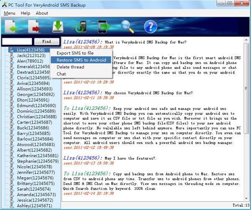Select contact Christian(12345688)

click(37, 117)
